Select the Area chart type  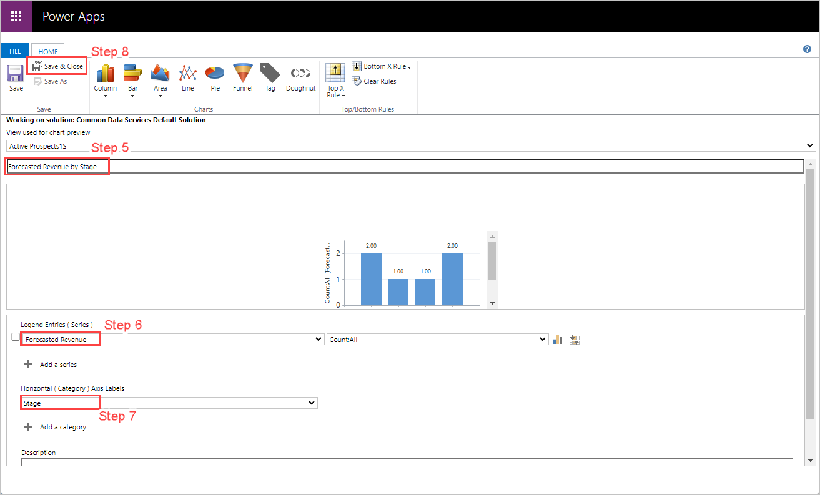coord(160,76)
